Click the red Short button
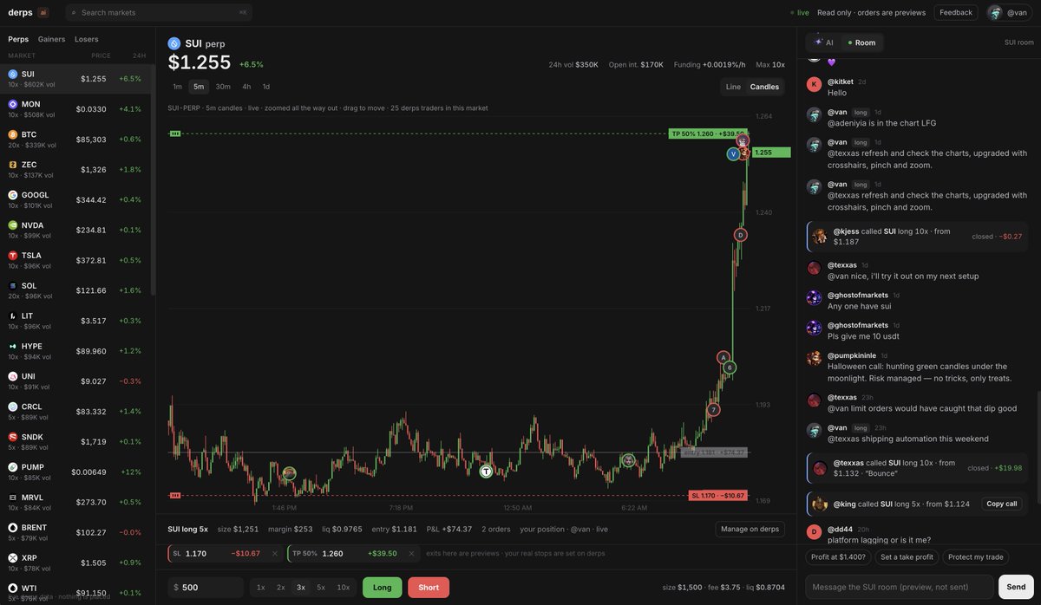 pos(429,588)
